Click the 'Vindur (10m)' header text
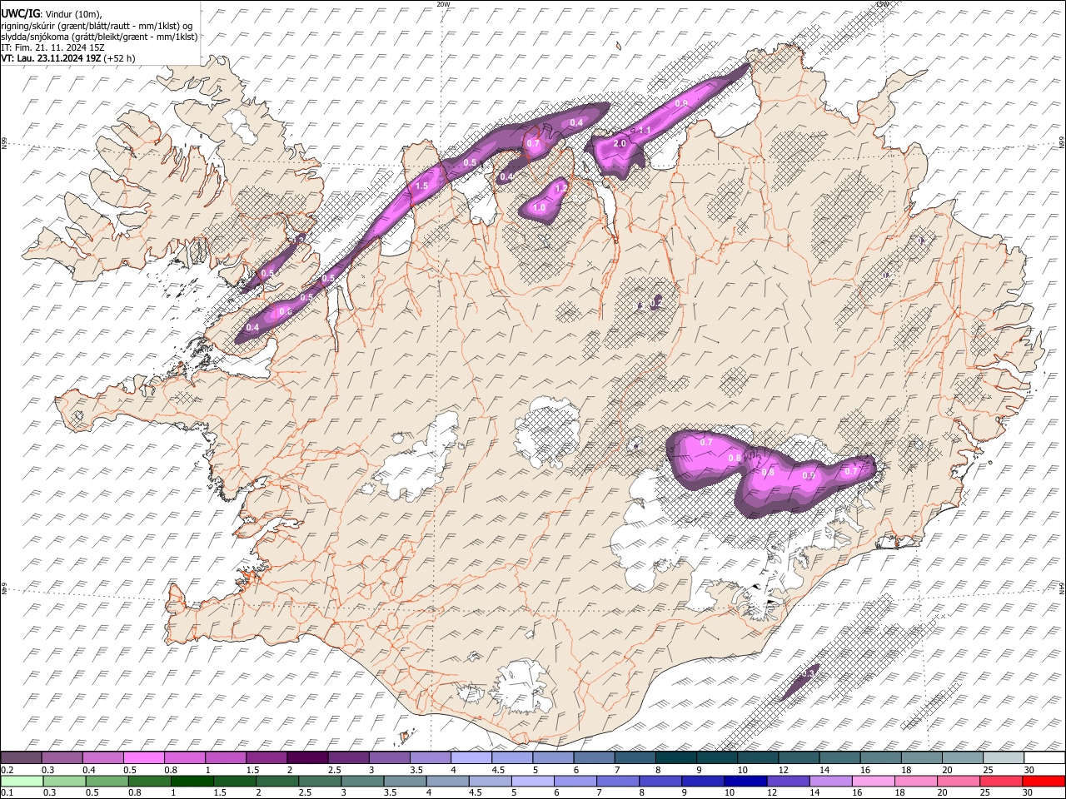Viewport: 1066px width, 799px height. pyautogui.click(x=73, y=13)
